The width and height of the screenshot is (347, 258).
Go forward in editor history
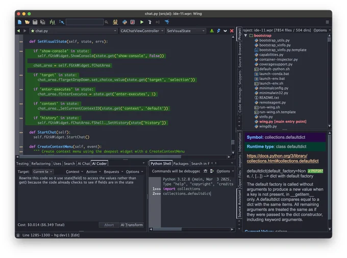(25, 31)
